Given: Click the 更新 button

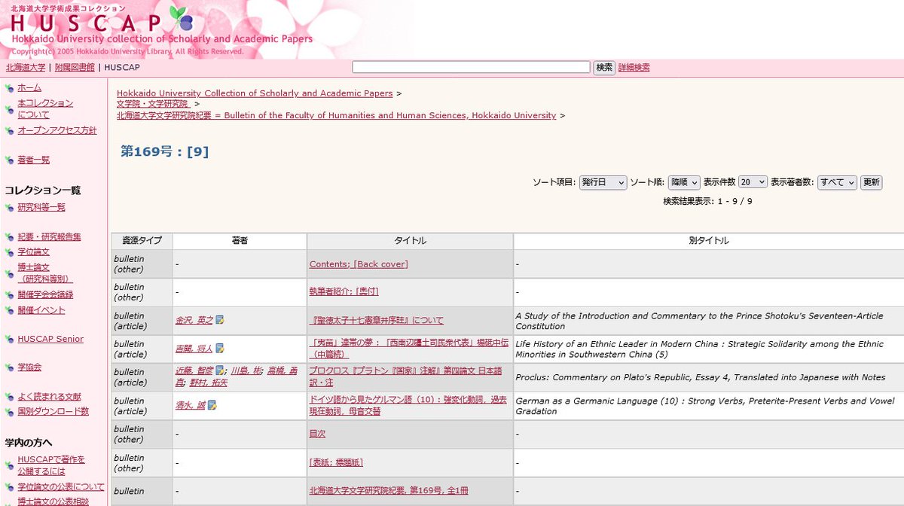Looking at the screenshot, I should [x=871, y=182].
